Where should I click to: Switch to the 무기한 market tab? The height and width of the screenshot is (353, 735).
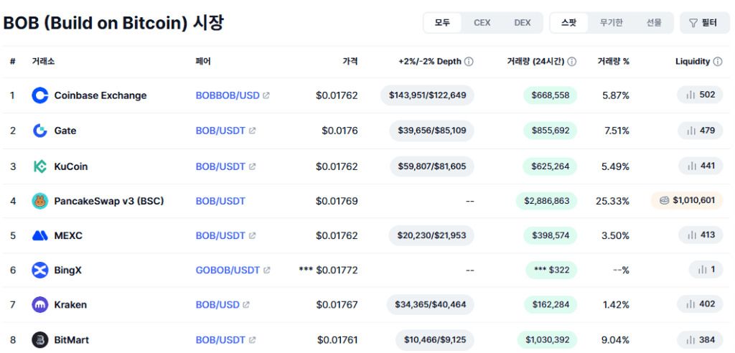tap(612, 22)
